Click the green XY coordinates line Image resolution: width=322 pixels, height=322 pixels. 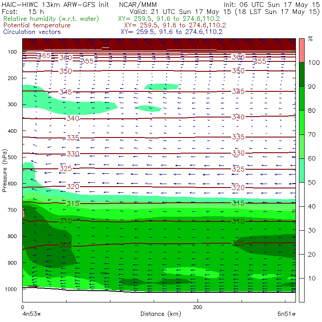169,19
